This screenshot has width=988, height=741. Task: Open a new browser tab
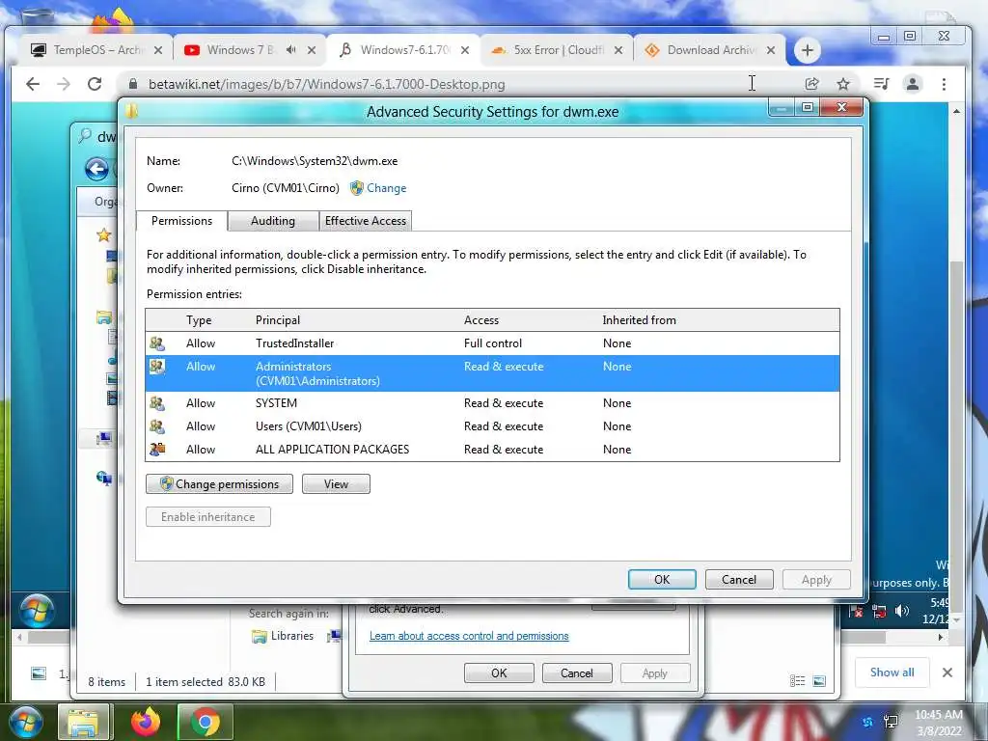808,50
